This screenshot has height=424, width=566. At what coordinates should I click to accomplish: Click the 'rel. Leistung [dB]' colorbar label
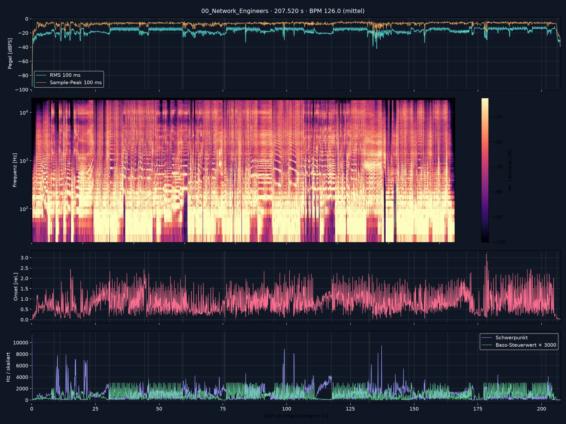510,170
